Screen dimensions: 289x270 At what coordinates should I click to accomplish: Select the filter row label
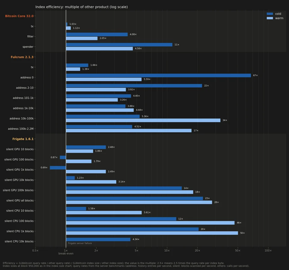click(x=30, y=36)
